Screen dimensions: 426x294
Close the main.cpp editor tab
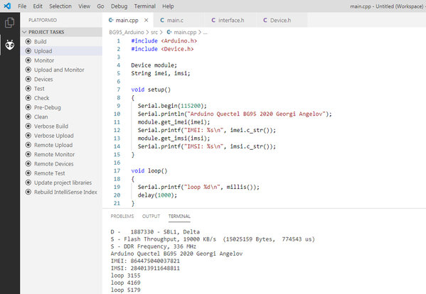[147, 20]
